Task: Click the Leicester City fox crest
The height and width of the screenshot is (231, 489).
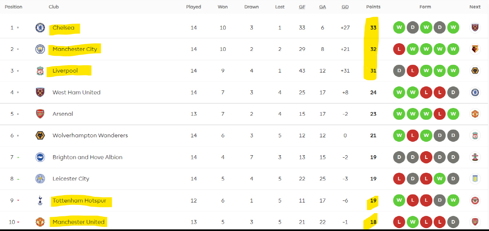Action: (40, 179)
